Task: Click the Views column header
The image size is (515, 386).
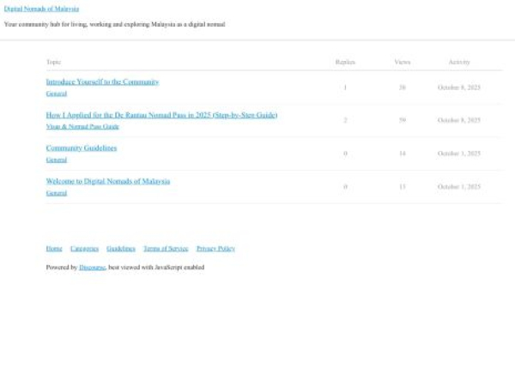Action: [x=402, y=62]
